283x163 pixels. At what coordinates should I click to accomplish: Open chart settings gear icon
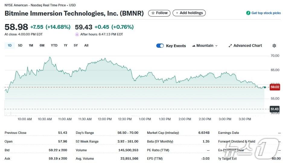(274, 46)
